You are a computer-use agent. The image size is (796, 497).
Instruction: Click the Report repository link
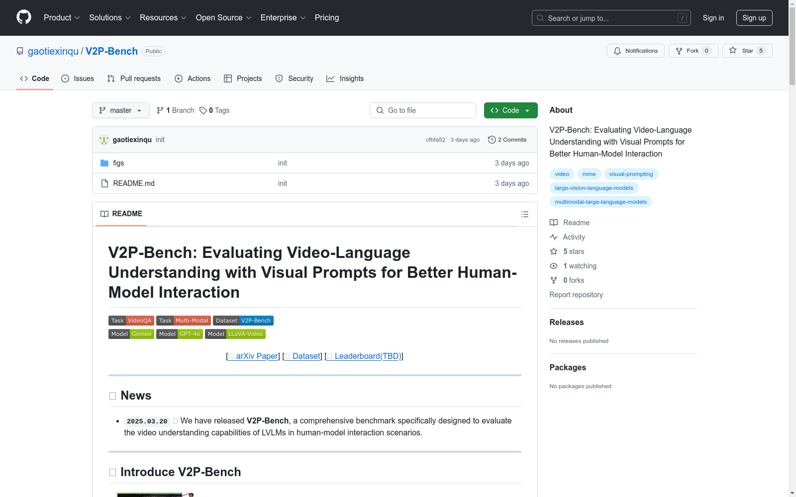pyautogui.click(x=576, y=295)
